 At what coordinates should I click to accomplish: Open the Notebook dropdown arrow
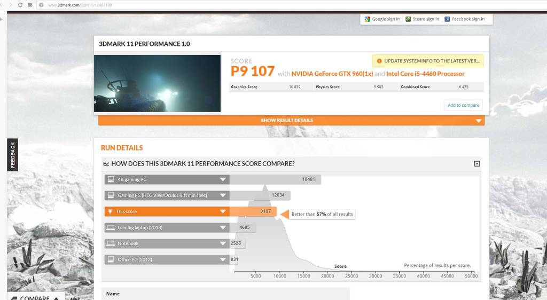[223, 243]
